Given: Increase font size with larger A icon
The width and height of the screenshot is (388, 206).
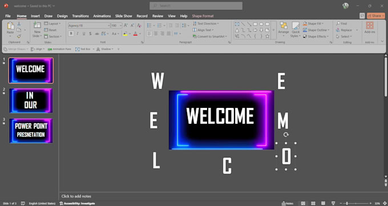Looking at the screenshot, I should pos(126,26).
